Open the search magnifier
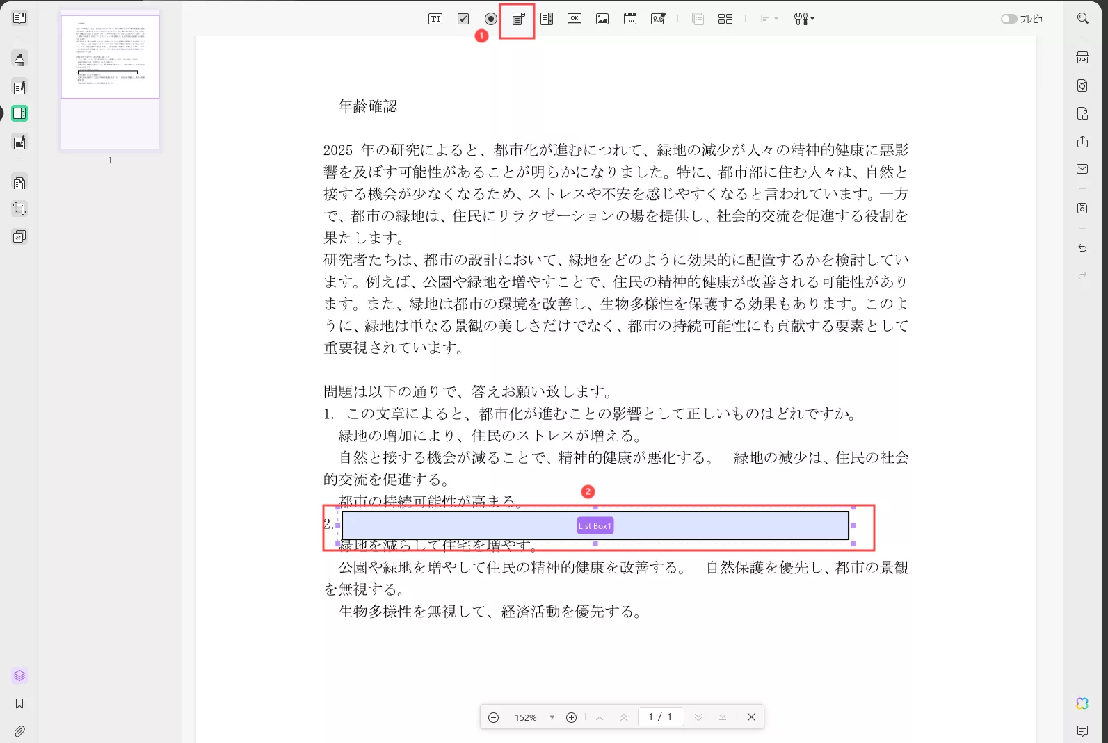The image size is (1108, 743). pyautogui.click(x=1083, y=19)
